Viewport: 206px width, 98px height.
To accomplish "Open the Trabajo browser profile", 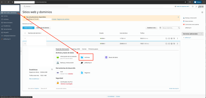I will tap(198, 2).
